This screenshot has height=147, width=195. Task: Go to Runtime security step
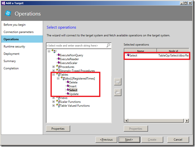[14, 47]
